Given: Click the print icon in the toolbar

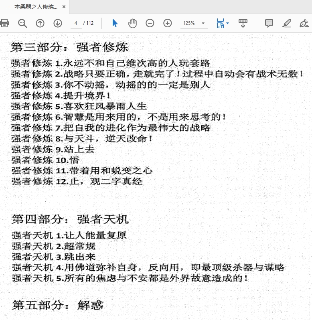Looking at the screenshot, I should tap(4, 23).
